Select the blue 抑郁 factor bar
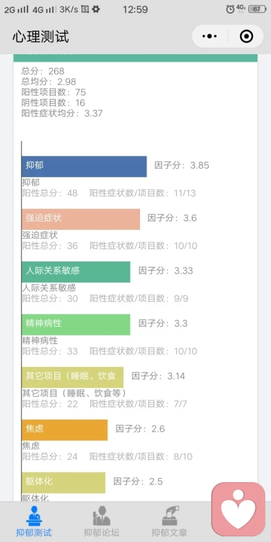 [84, 167]
